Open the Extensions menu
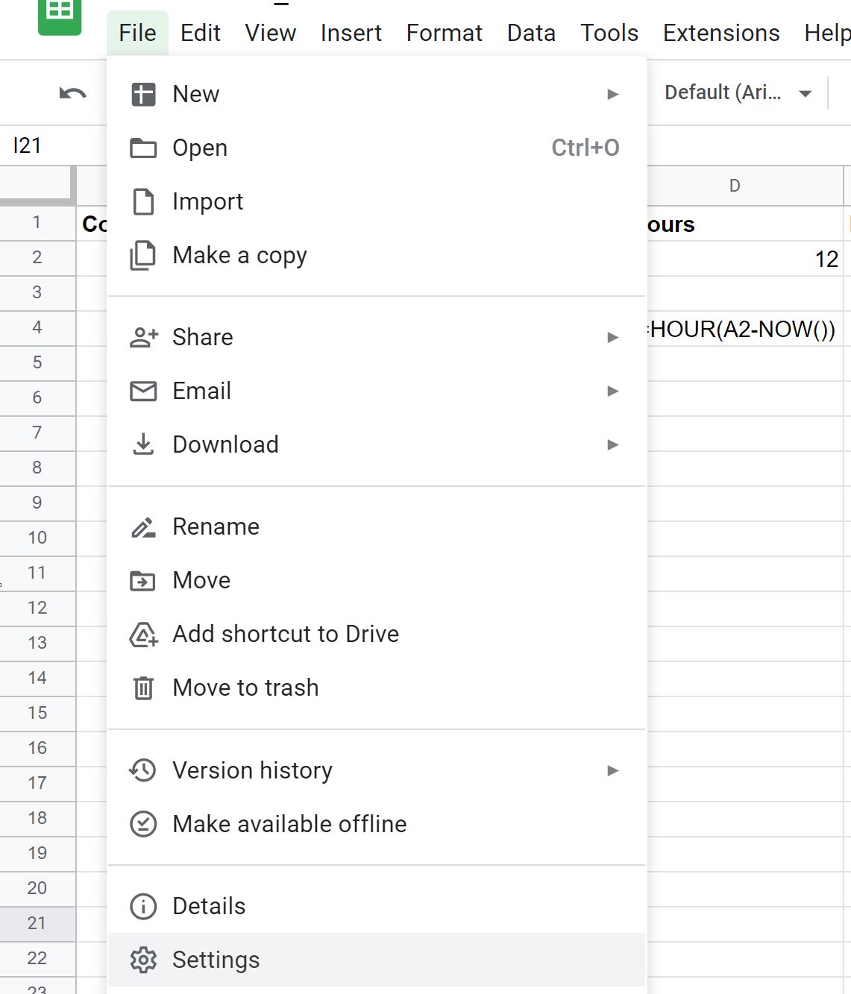 (x=720, y=33)
